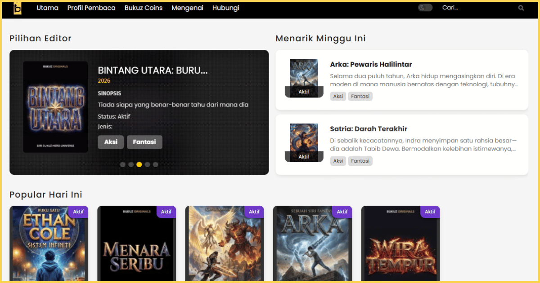Click the Popular Hari Ini heading
This screenshot has width=540, height=283.
tap(46, 195)
